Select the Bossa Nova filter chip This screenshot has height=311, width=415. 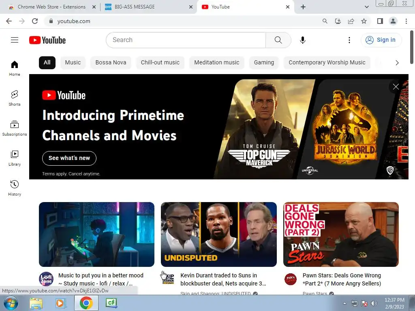click(x=111, y=63)
